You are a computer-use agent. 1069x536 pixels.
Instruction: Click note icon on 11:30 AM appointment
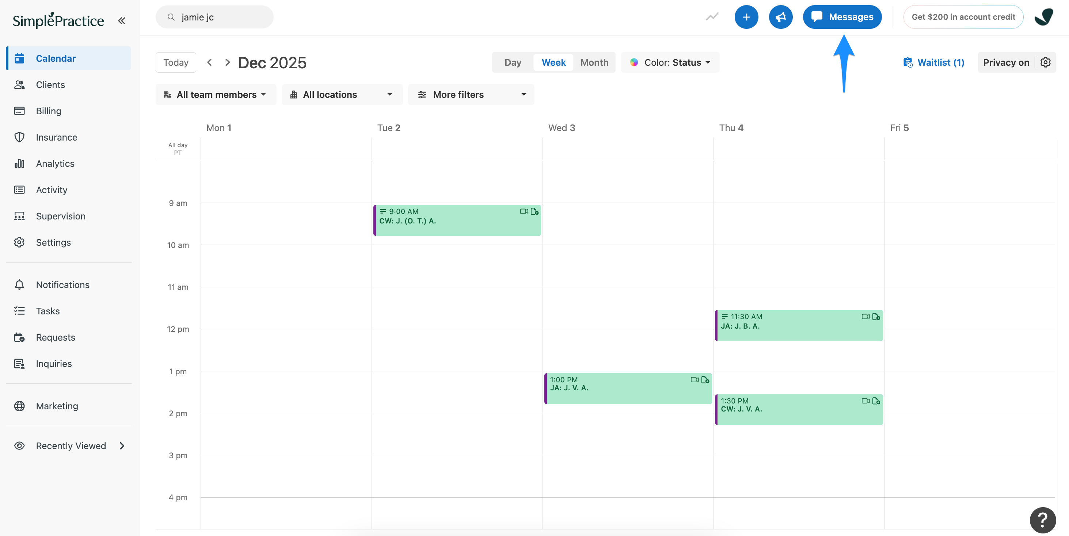click(x=876, y=317)
